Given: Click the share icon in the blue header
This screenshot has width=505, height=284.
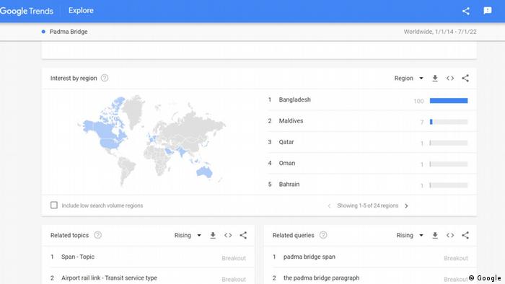Looking at the screenshot, I should click(466, 11).
